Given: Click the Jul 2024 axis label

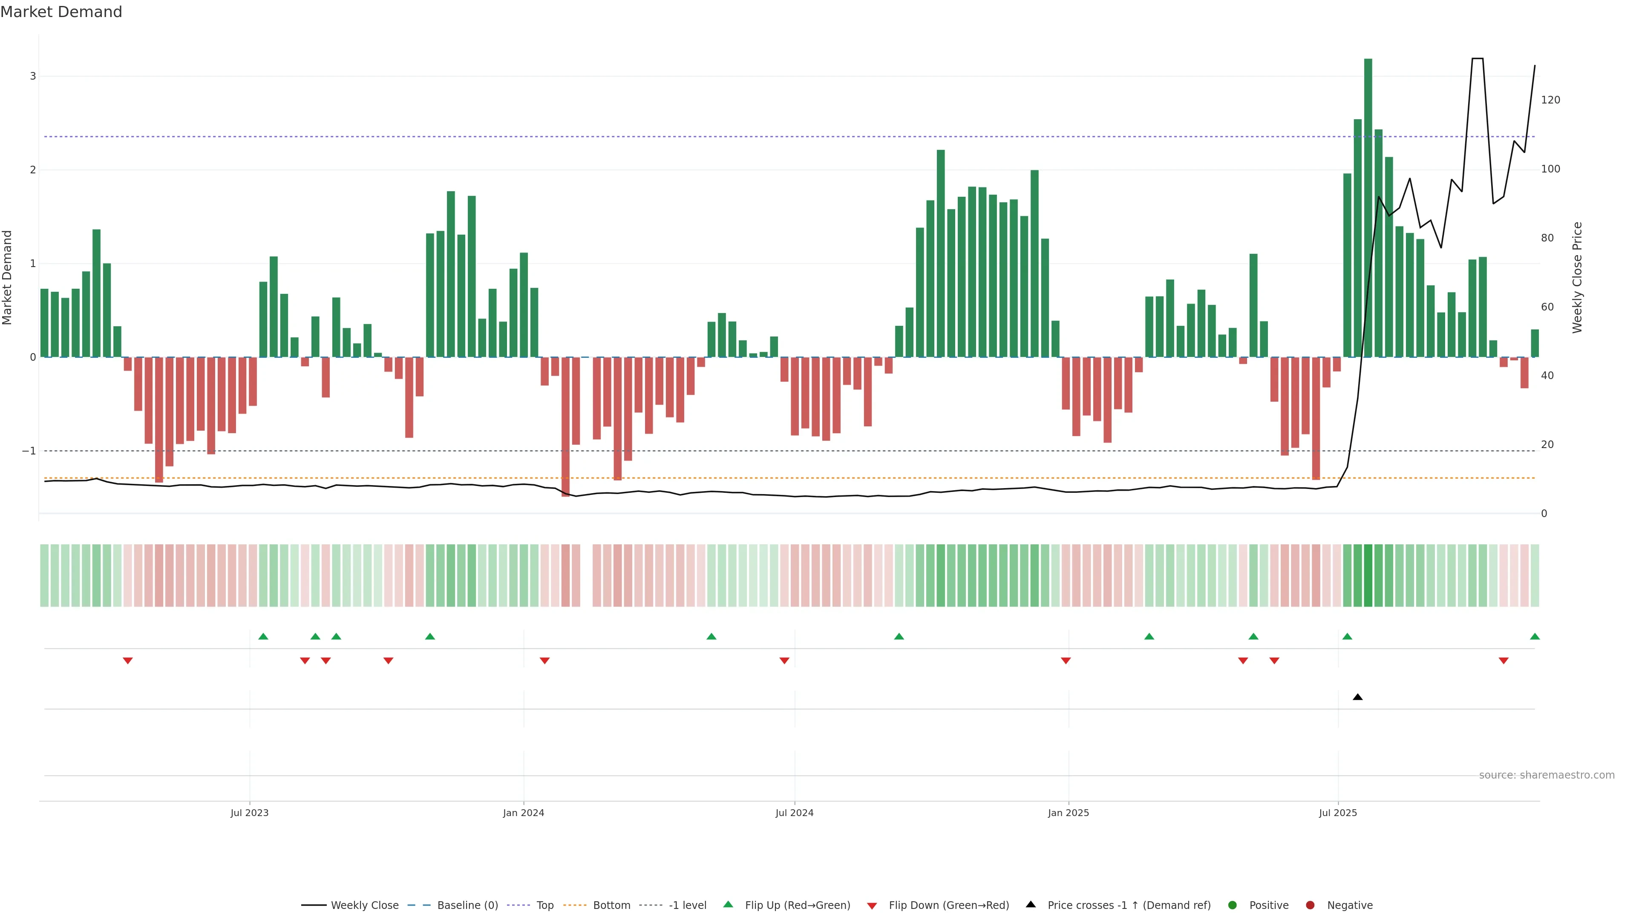Looking at the screenshot, I should click(x=794, y=813).
